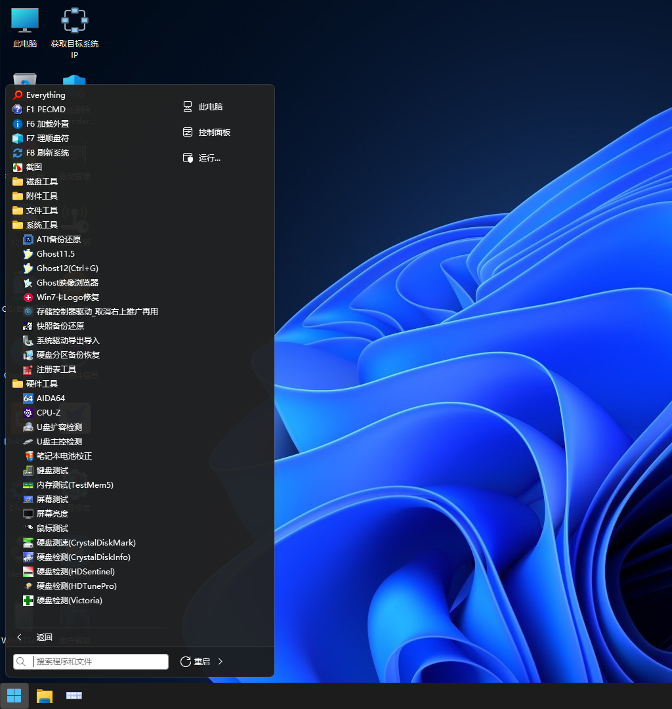Go back using the 返回 button
The width and height of the screenshot is (672, 709).
tap(44, 637)
